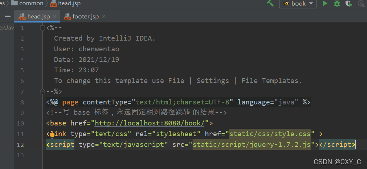This screenshot has height=169, width=367.
Task: Click the Chinese base tag comment on line 9
Action: point(136,113)
